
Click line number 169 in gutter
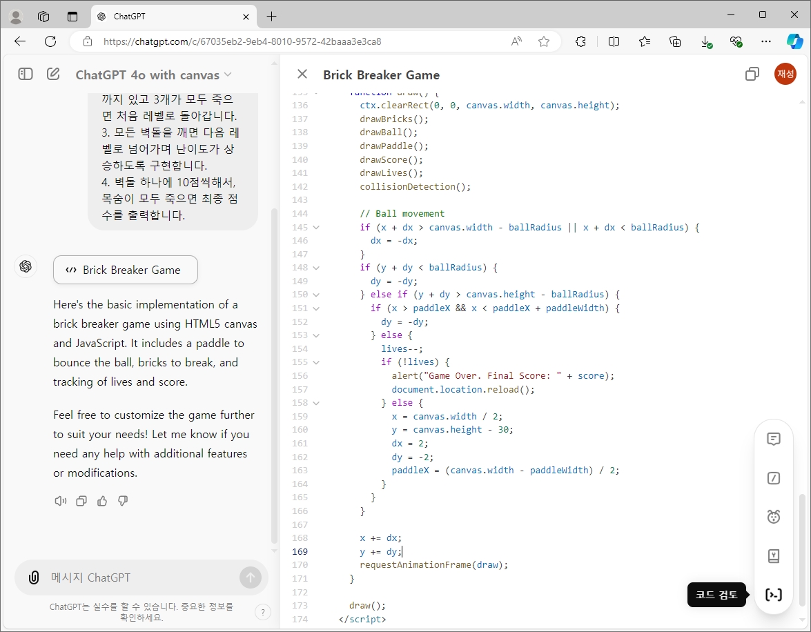click(x=300, y=552)
